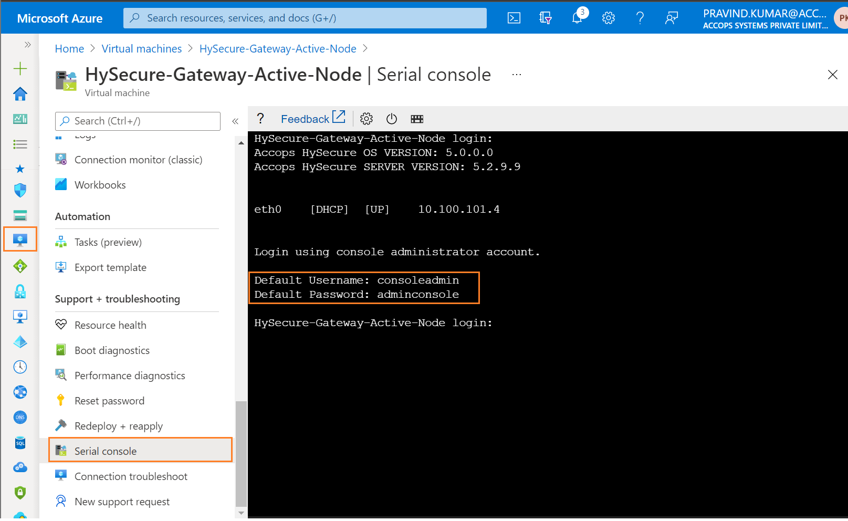Click the 'OS VERSION: 5.0.0.0' line
Screen dimensions: 848x521
point(373,153)
